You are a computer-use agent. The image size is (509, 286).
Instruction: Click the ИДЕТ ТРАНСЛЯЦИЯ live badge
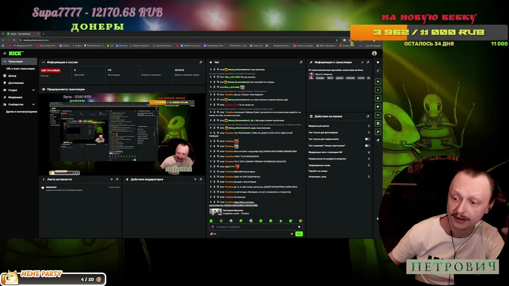pos(51,70)
